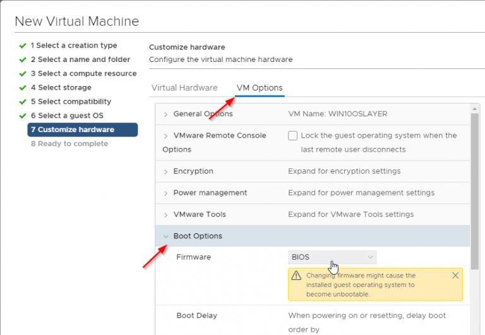The width and height of the screenshot is (485, 335).
Task: Expand the Power management section
Action: (165, 193)
